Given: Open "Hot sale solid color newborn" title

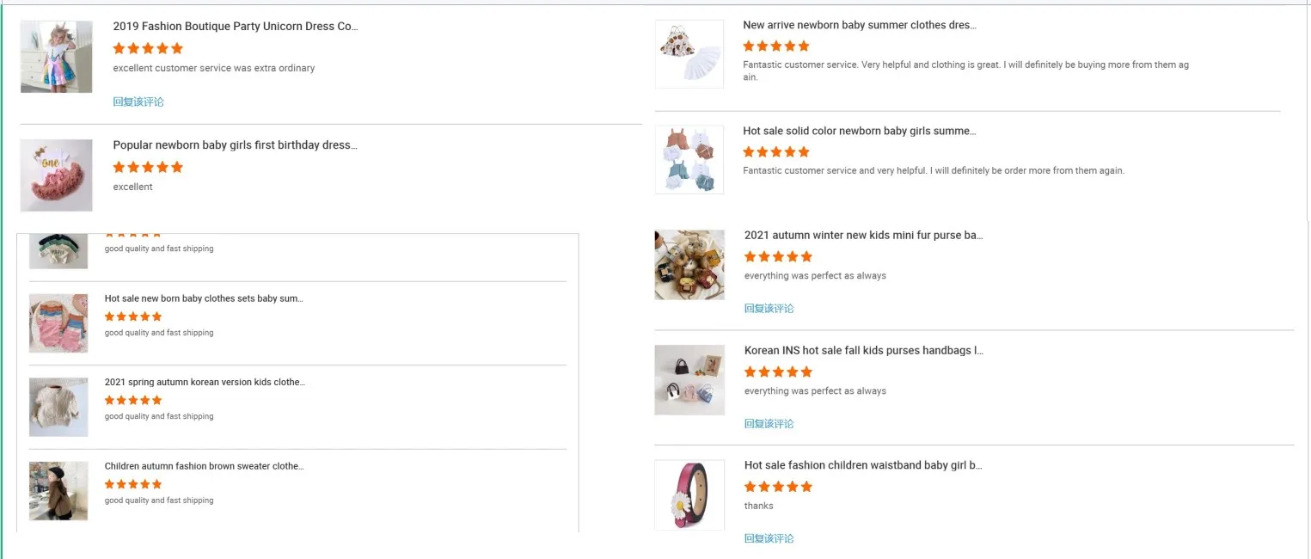Looking at the screenshot, I should pos(859,132).
